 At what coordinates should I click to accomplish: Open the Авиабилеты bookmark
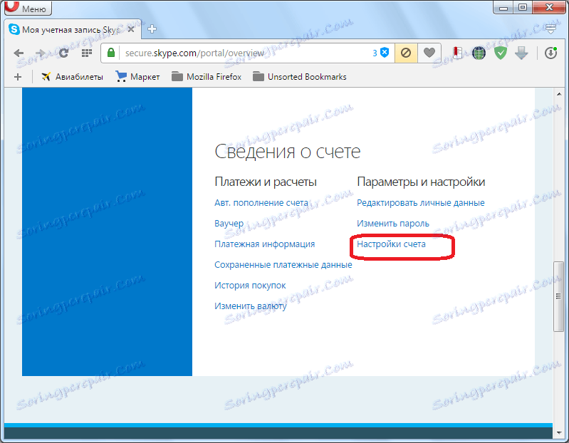72,77
